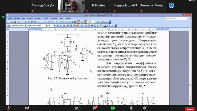Click the Введите вопрос help search field
This screenshot has height=111, width=197.
176,18
